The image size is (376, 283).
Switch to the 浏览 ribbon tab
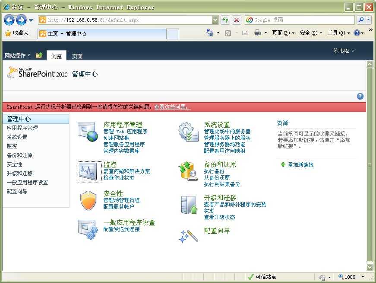(57, 56)
